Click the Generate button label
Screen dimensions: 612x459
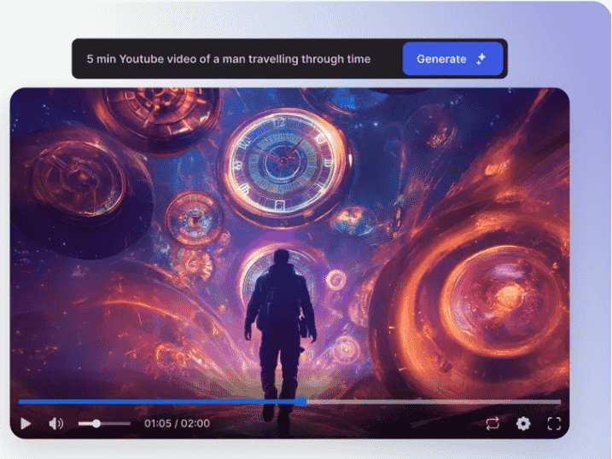(x=440, y=60)
